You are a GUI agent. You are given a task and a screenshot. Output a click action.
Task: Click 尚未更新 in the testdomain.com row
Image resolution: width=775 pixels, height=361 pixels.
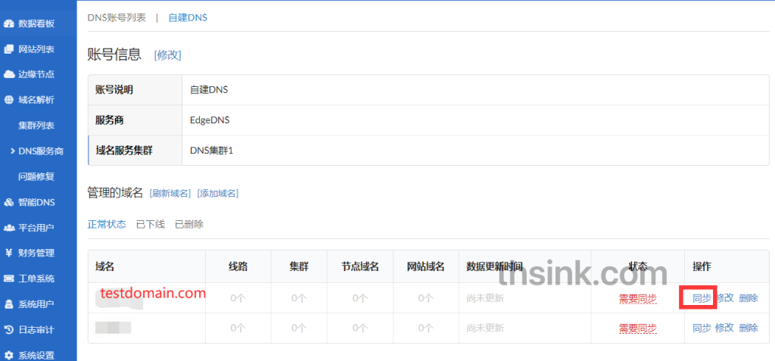(x=485, y=298)
